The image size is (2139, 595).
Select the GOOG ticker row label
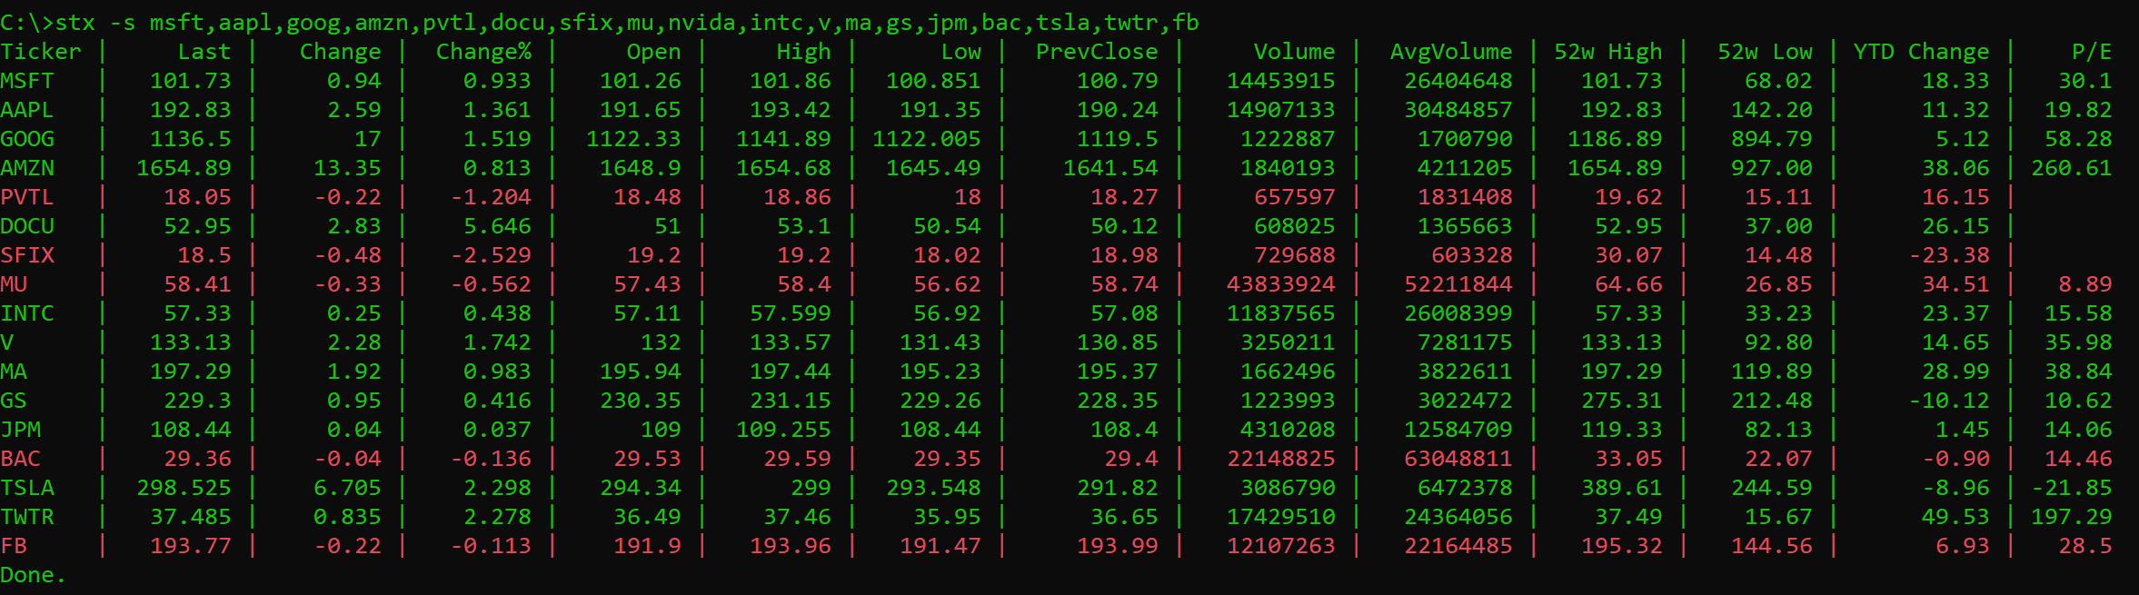pos(27,139)
